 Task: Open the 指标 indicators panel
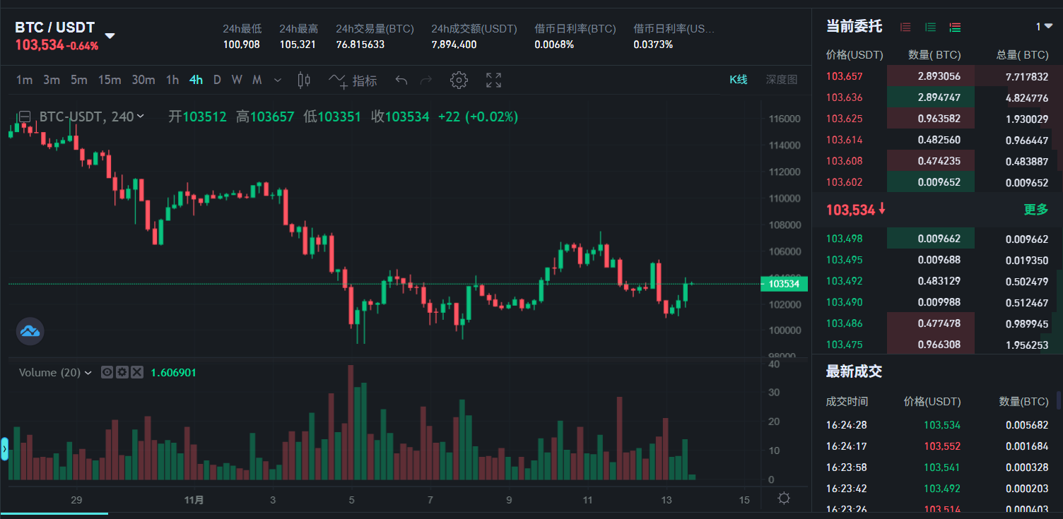click(x=353, y=80)
